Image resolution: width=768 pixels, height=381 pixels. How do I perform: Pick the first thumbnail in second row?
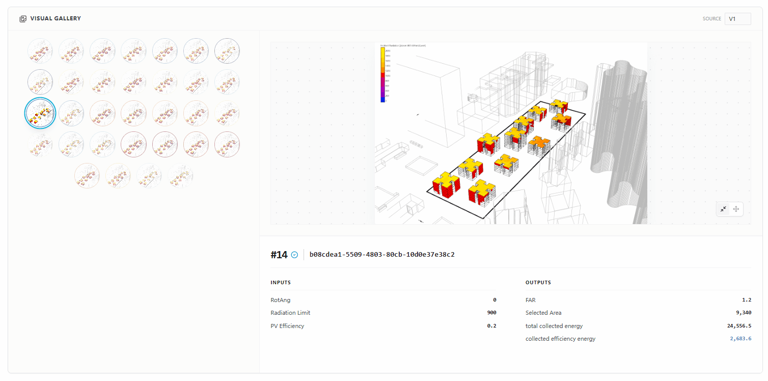(40, 82)
